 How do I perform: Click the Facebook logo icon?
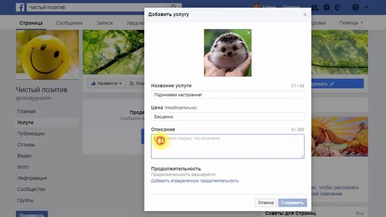pos(20,7)
